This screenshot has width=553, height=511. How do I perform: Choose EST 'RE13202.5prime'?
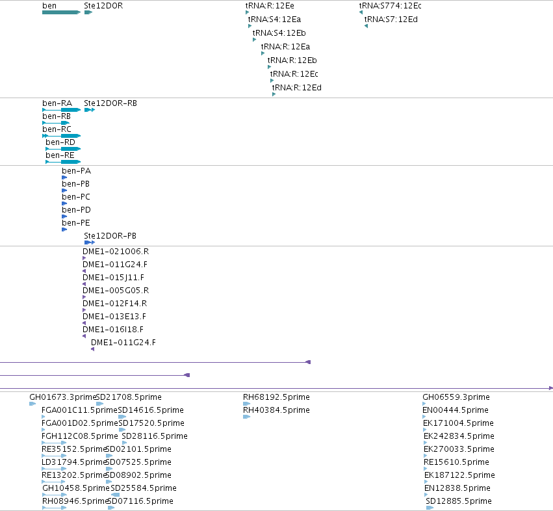pyautogui.click(x=74, y=475)
